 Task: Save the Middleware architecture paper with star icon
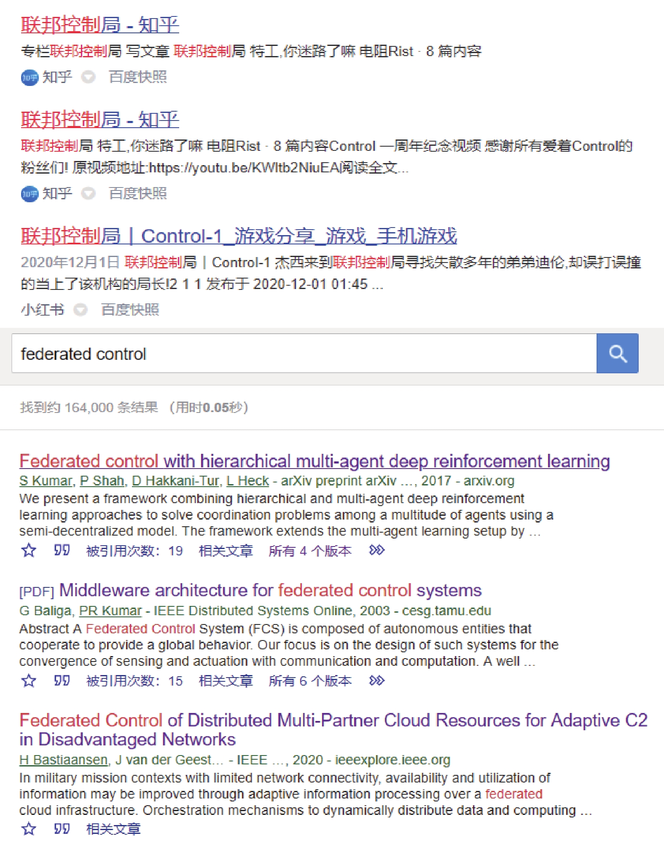pos(29,681)
